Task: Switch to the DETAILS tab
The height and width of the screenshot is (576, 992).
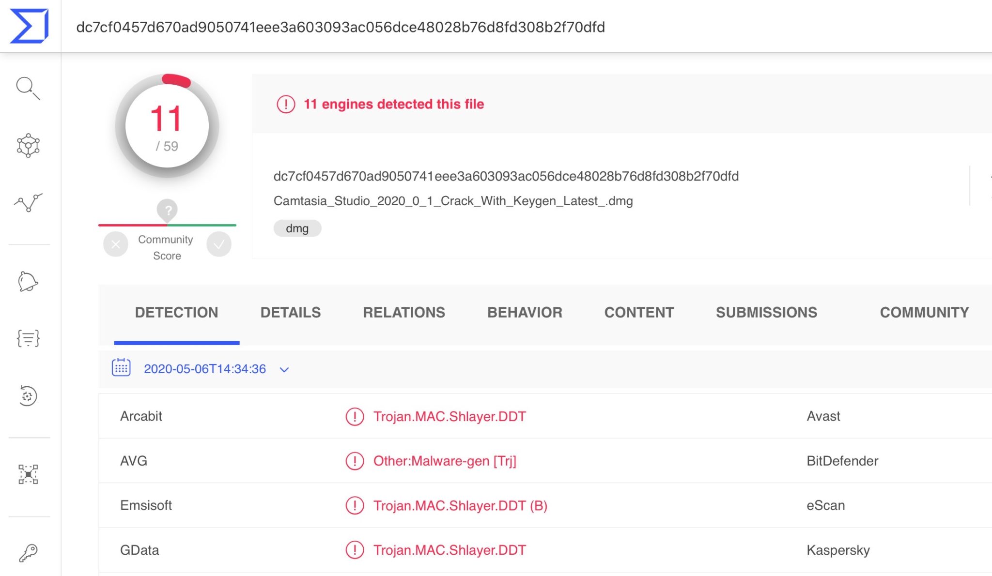Action: pos(291,313)
